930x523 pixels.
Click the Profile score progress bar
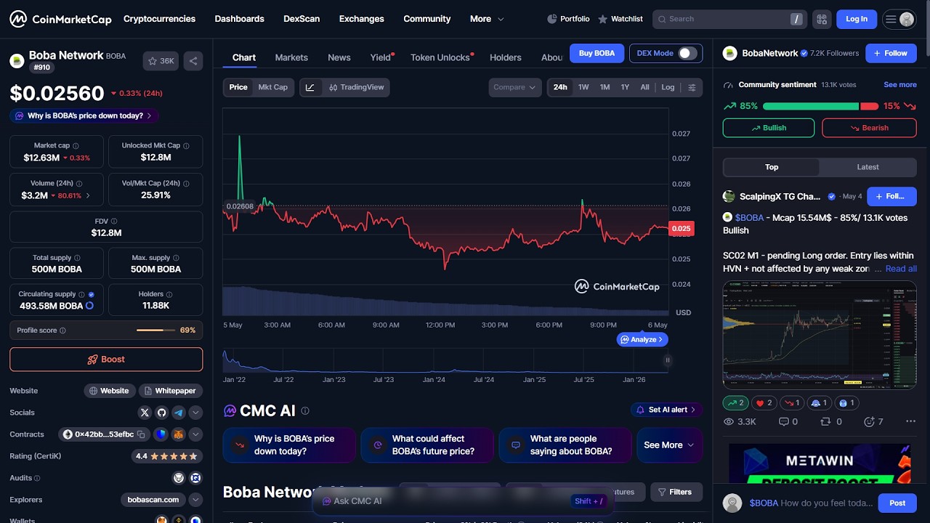155,331
